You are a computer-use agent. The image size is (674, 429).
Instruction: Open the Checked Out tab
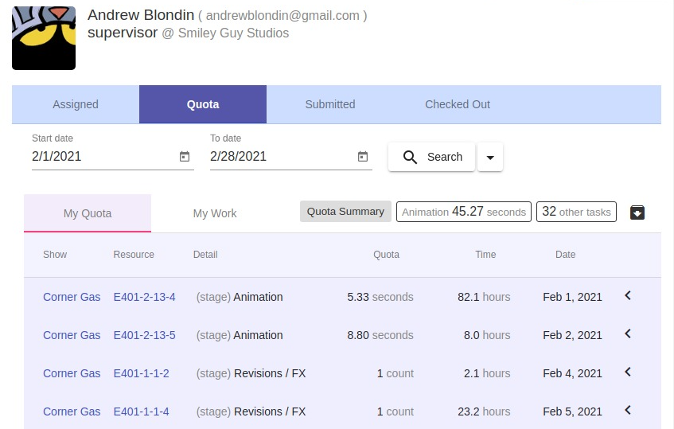pos(458,104)
